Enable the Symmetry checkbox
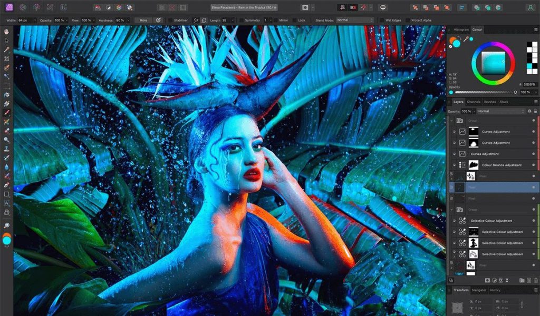Screen dimensions: 540x316 click(x=241, y=21)
